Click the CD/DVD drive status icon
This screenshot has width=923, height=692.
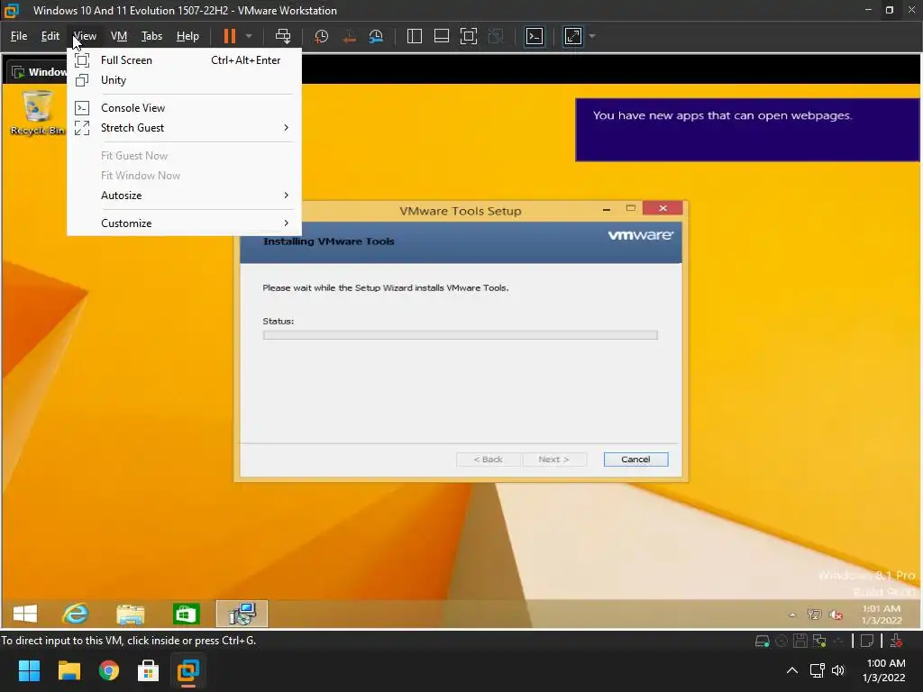(x=781, y=641)
